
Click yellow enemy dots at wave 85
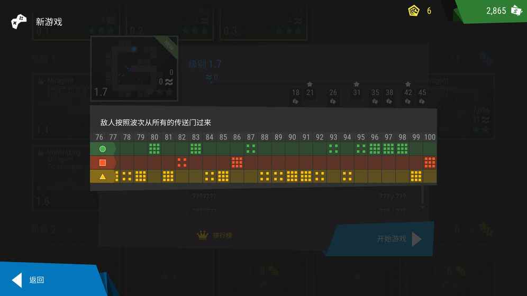(x=223, y=176)
